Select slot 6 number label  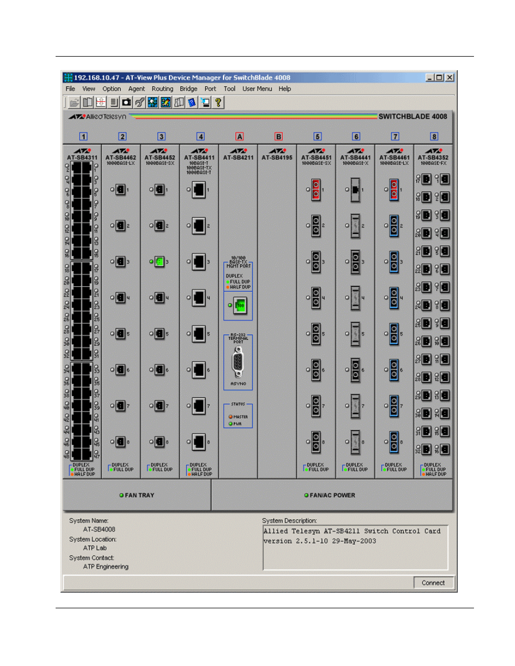356,136
